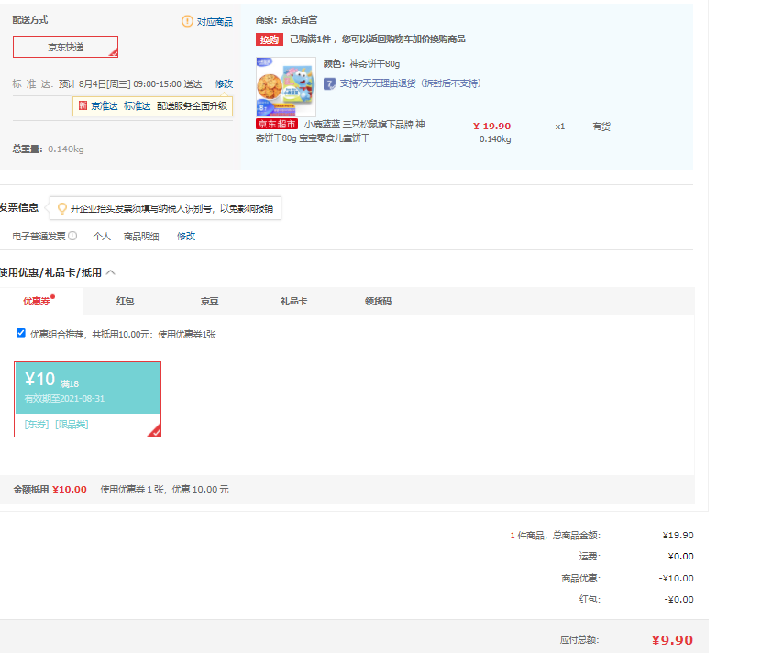
Task: Click the 运费 ¥0.00 value
Action: [680, 557]
